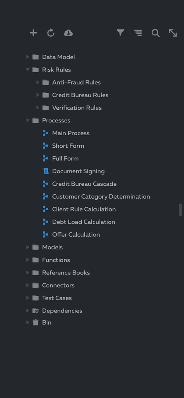Select the Credit Bureau Cascade item
The width and height of the screenshot is (184, 398).
pyautogui.click(x=84, y=184)
